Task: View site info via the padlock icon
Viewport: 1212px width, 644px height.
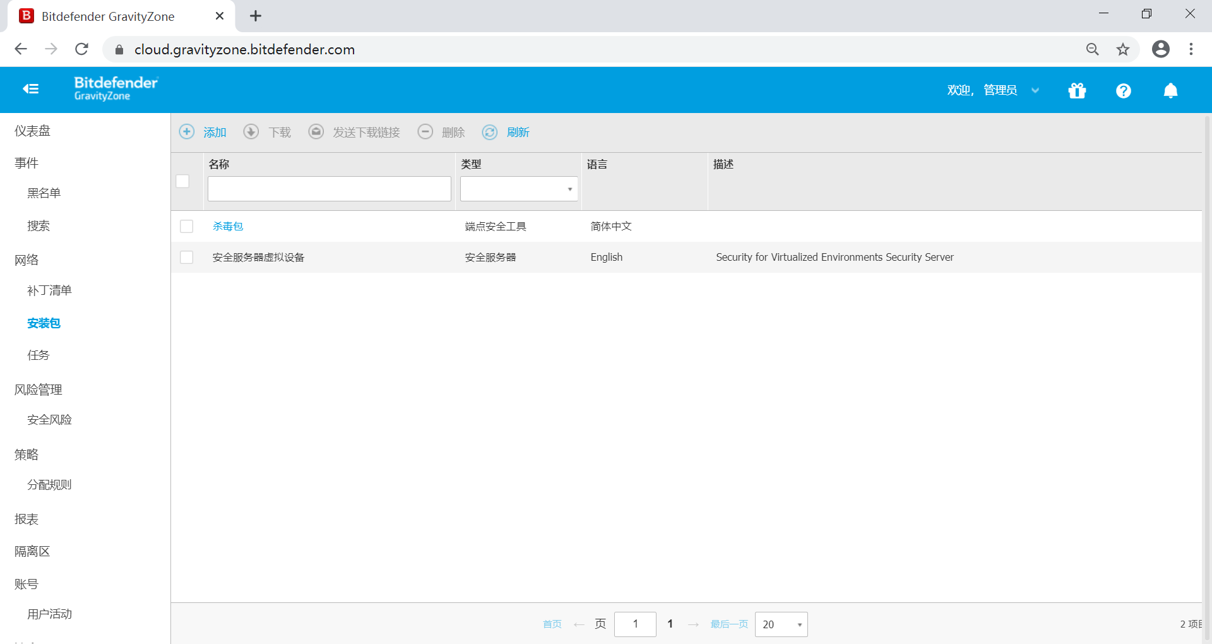Action: pyautogui.click(x=119, y=49)
